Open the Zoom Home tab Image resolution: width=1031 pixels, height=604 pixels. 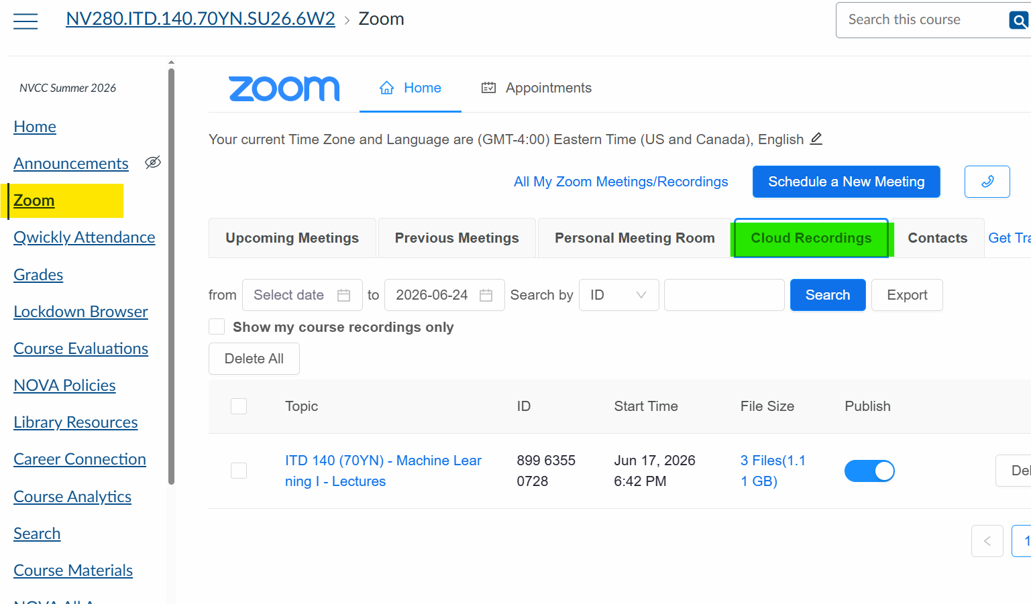(x=411, y=88)
